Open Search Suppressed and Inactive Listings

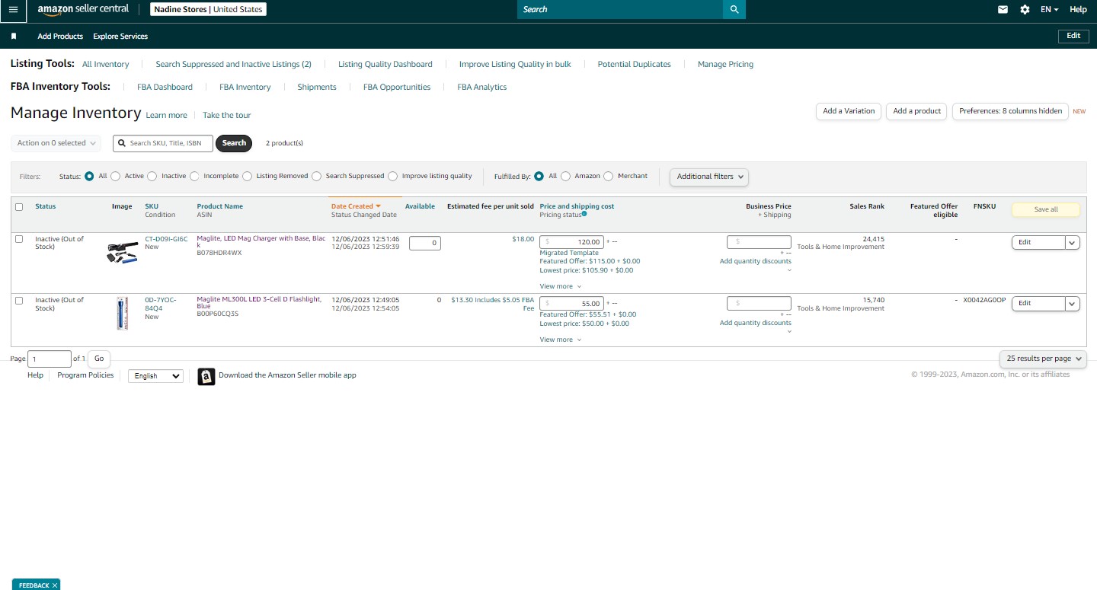click(233, 65)
